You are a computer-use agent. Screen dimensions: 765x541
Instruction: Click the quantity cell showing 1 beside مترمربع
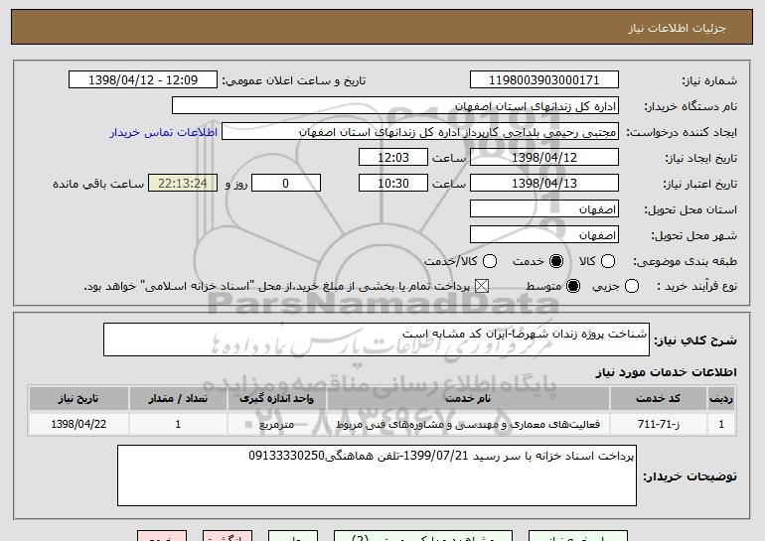pos(178,424)
